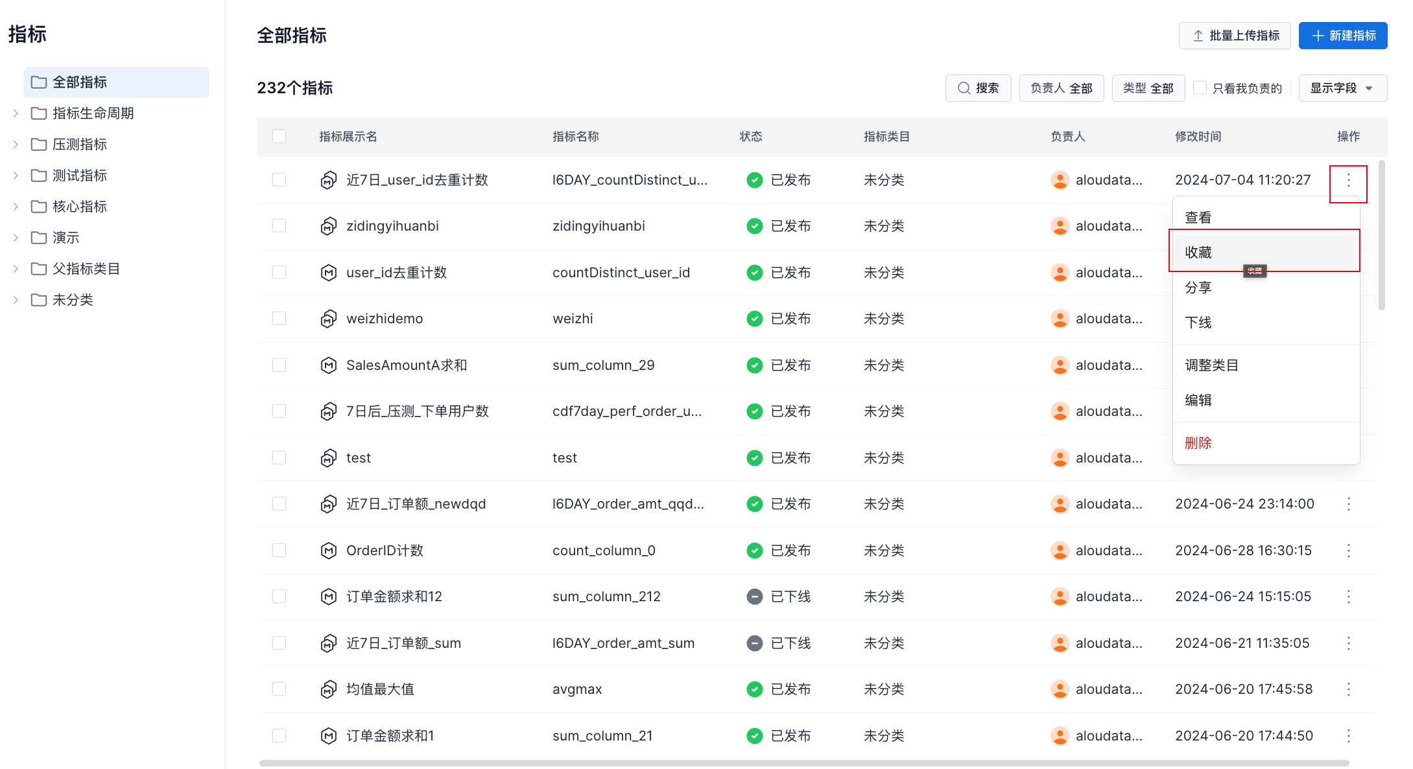Click the three-dot menu for 近7日_user_id去重计数
Image resolution: width=1413 pixels, height=769 pixels.
(1348, 180)
